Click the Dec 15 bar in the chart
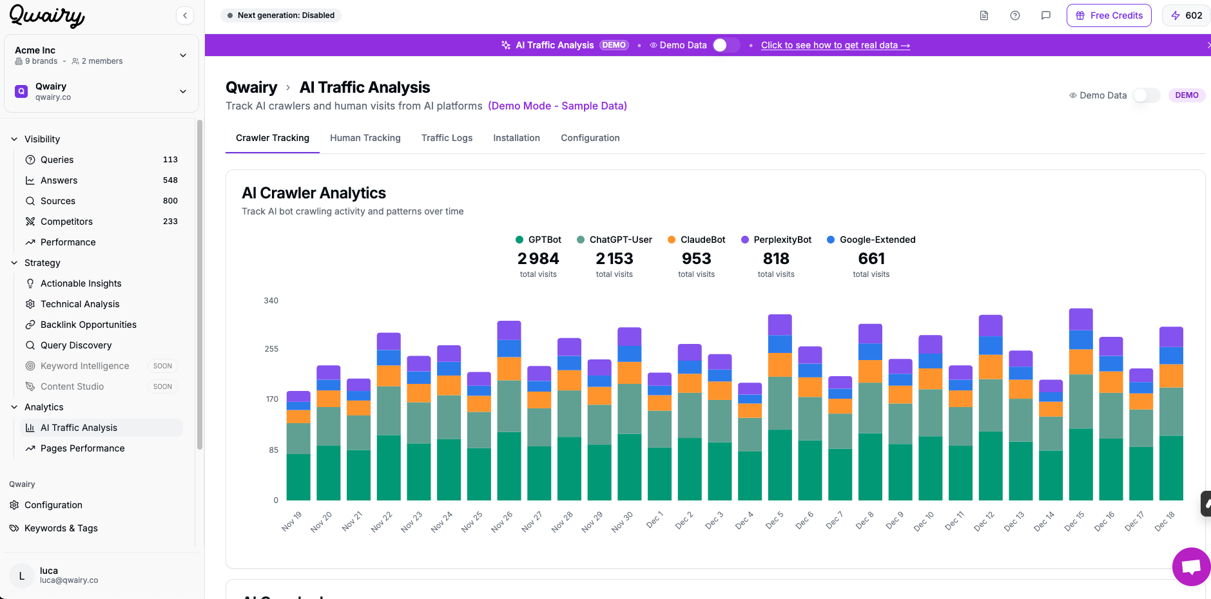This screenshot has width=1211, height=599. pos(1081,404)
